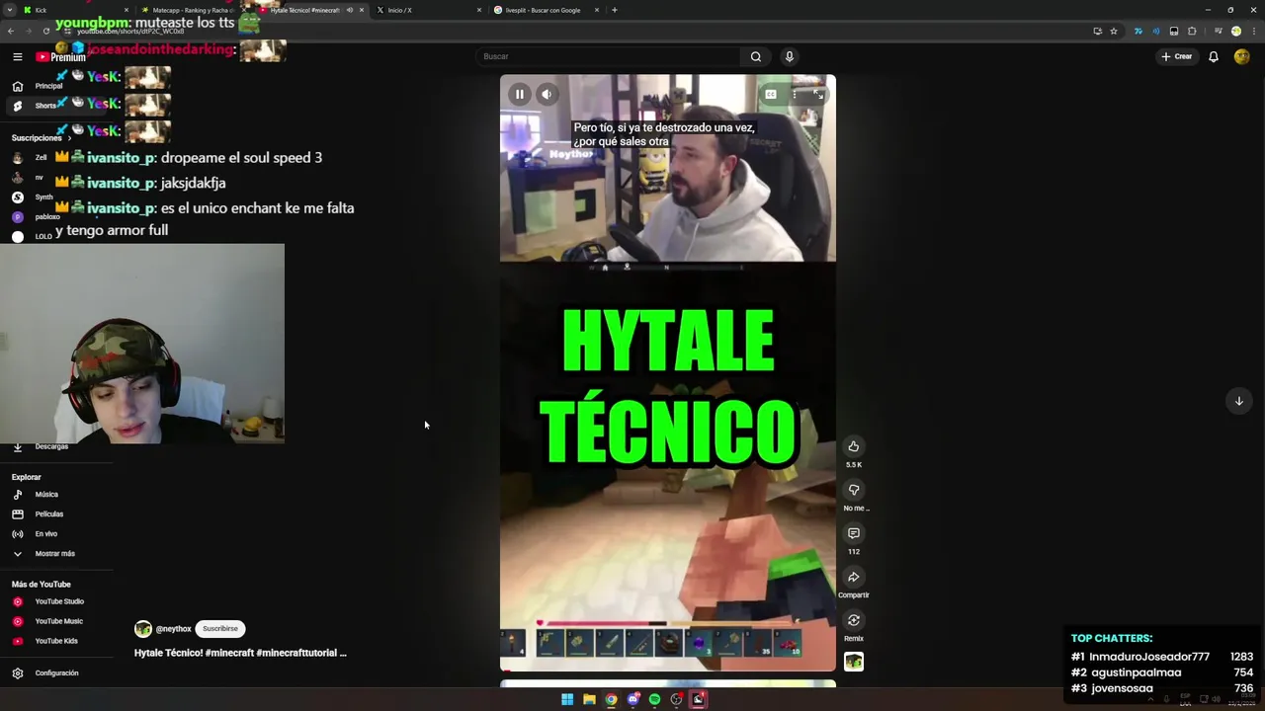Screen dimensions: 1265x711
Task: Open File Explorer from taskbar
Action: coord(589,699)
